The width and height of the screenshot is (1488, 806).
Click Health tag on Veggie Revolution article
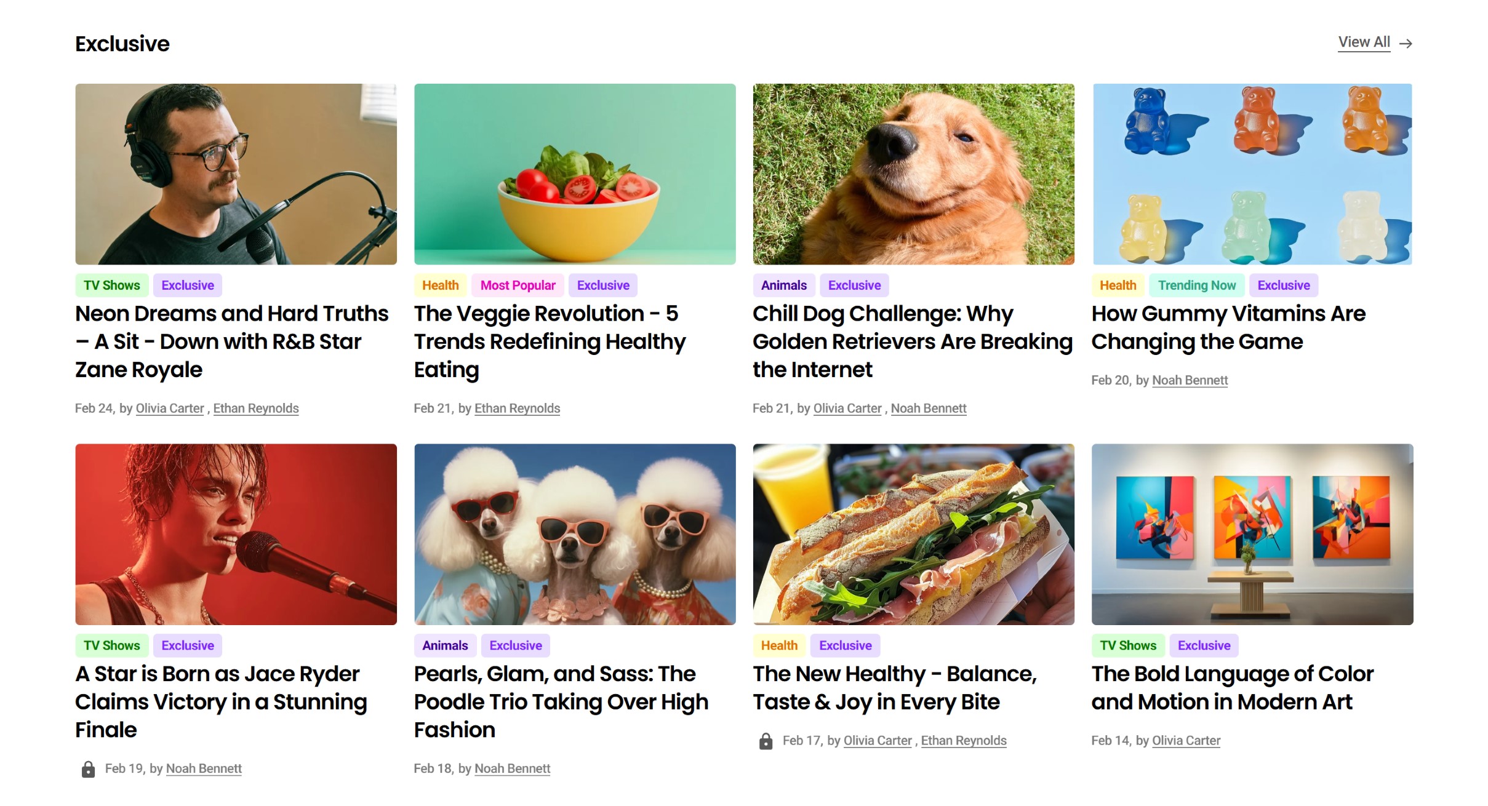(440, 285)
